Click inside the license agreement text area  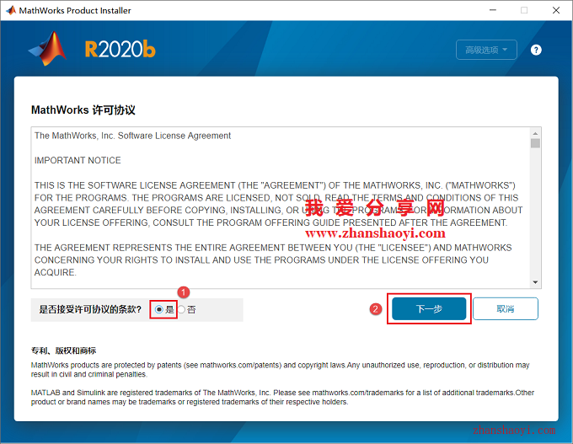(281, 207)
